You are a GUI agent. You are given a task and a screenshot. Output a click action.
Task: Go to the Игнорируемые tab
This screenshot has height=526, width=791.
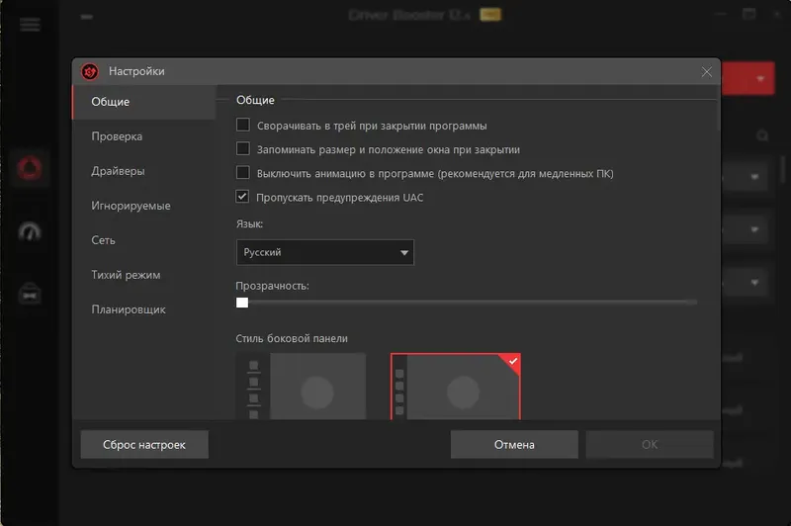point(144,206)
